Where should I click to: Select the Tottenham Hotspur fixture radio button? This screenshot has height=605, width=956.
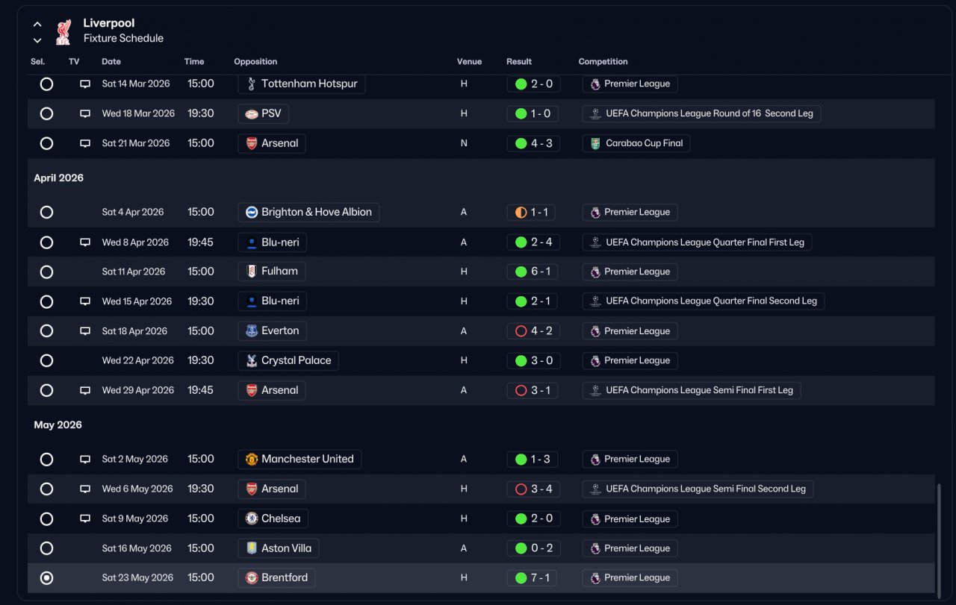coord(46,84)
